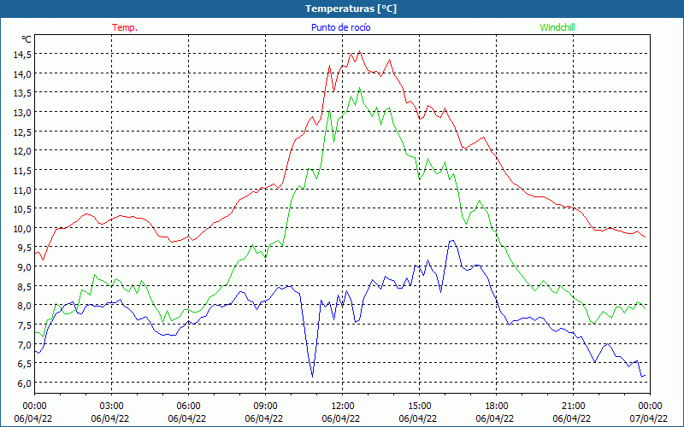Click the '10,0' y-axis value
The width and height of the screenshot is (684, 427).
(23, 228)
